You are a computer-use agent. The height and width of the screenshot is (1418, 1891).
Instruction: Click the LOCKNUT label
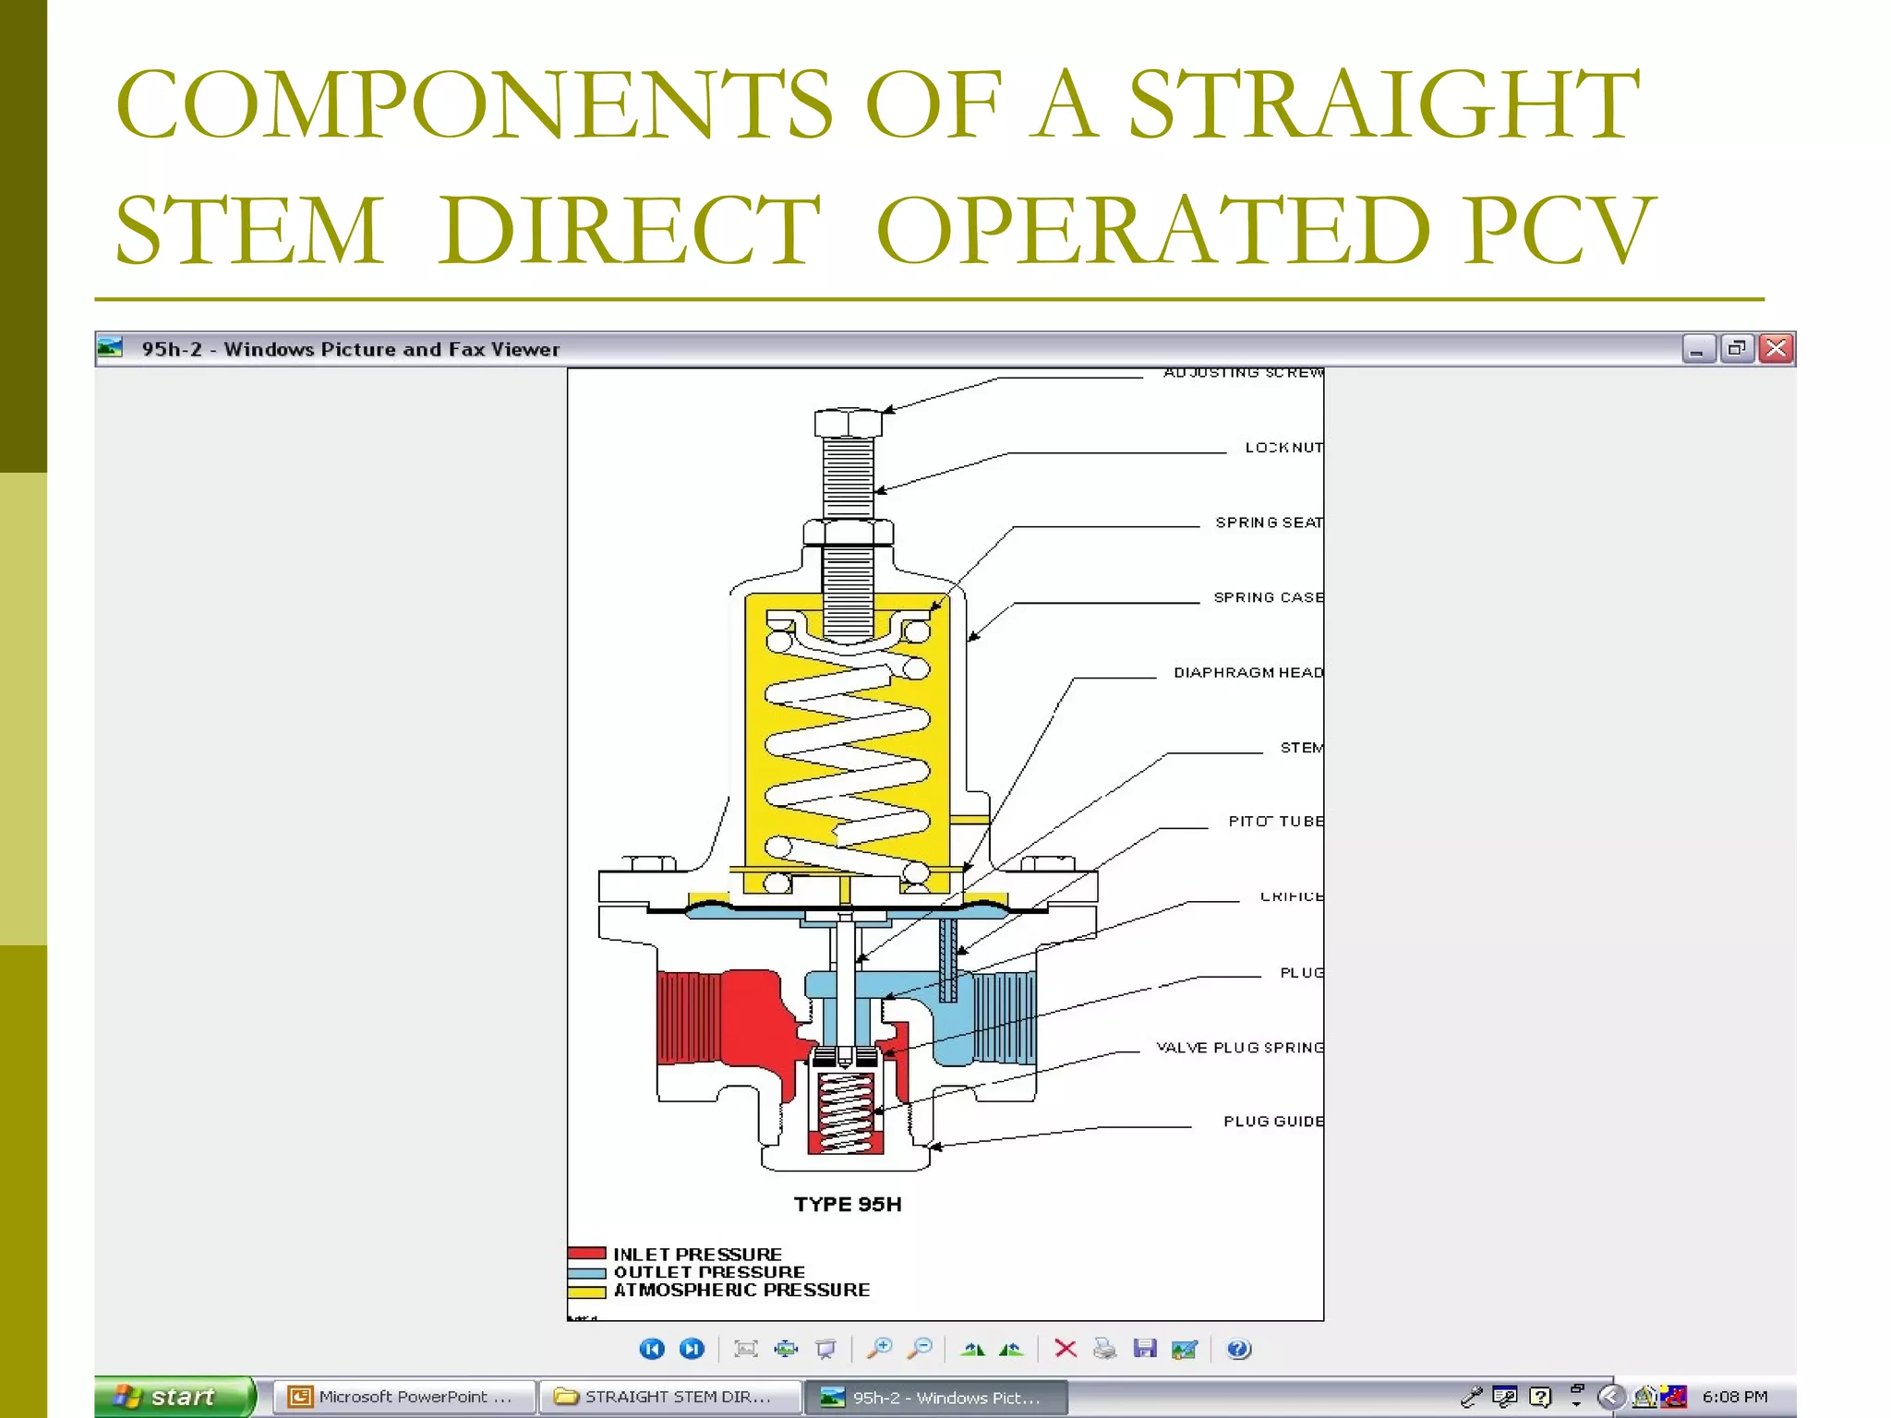pos(1283,448)
